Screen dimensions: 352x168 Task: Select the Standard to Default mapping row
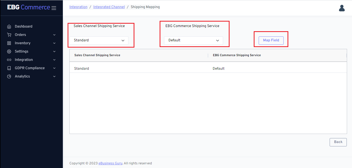[x=208, y=69]
